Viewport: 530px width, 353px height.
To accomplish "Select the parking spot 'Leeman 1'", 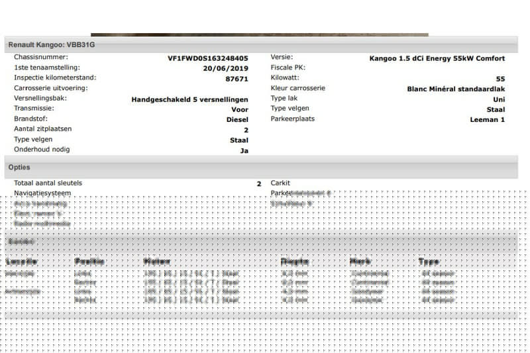I will pyautogui.click(x=487, y=120).
